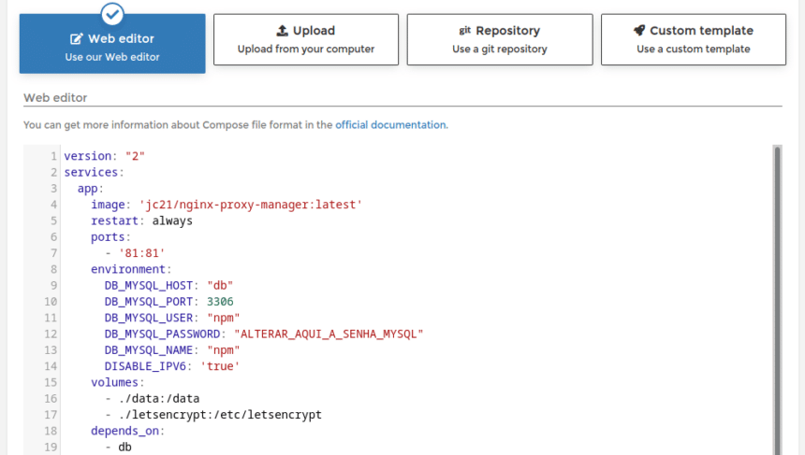Click the depends_on key in the editor
Screen dimensions: 805x455
coord(125,431)
